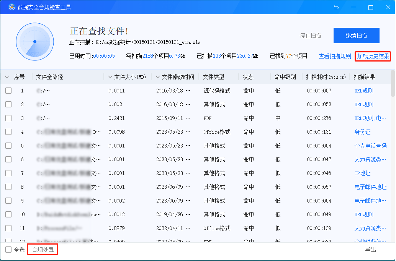This screenshot has width=396, height=261.
Task: Open the 查看扫描规则 link
Action: click(x=335, y=56)
